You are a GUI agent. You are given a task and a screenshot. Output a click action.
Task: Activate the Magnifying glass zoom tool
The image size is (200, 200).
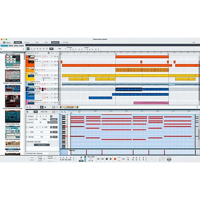point(44,49)
